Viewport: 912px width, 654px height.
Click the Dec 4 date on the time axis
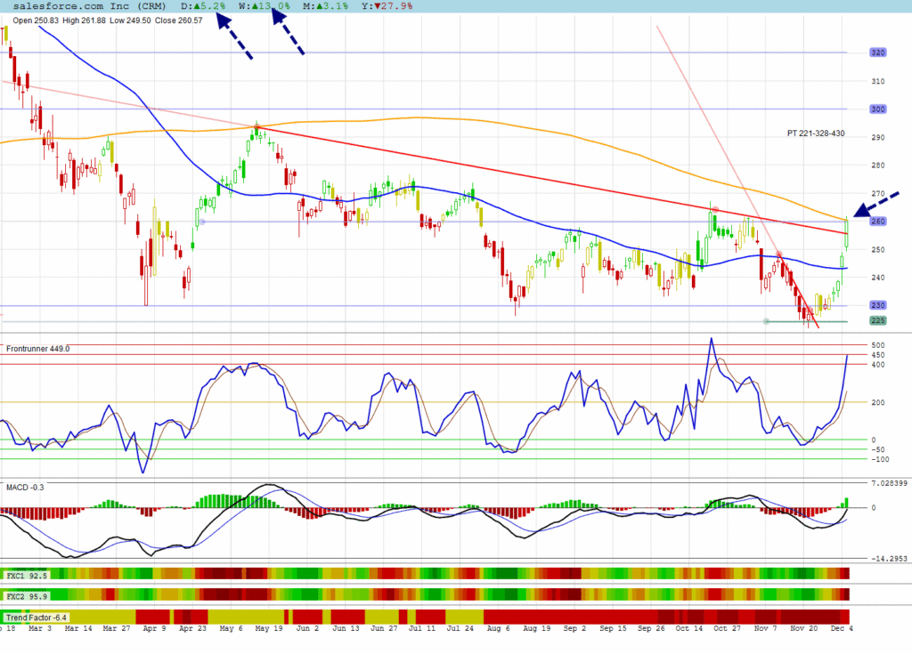(842, 628)
